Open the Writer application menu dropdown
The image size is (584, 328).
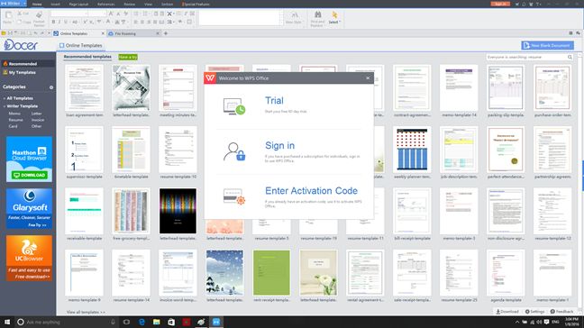(x=14, y=4)
